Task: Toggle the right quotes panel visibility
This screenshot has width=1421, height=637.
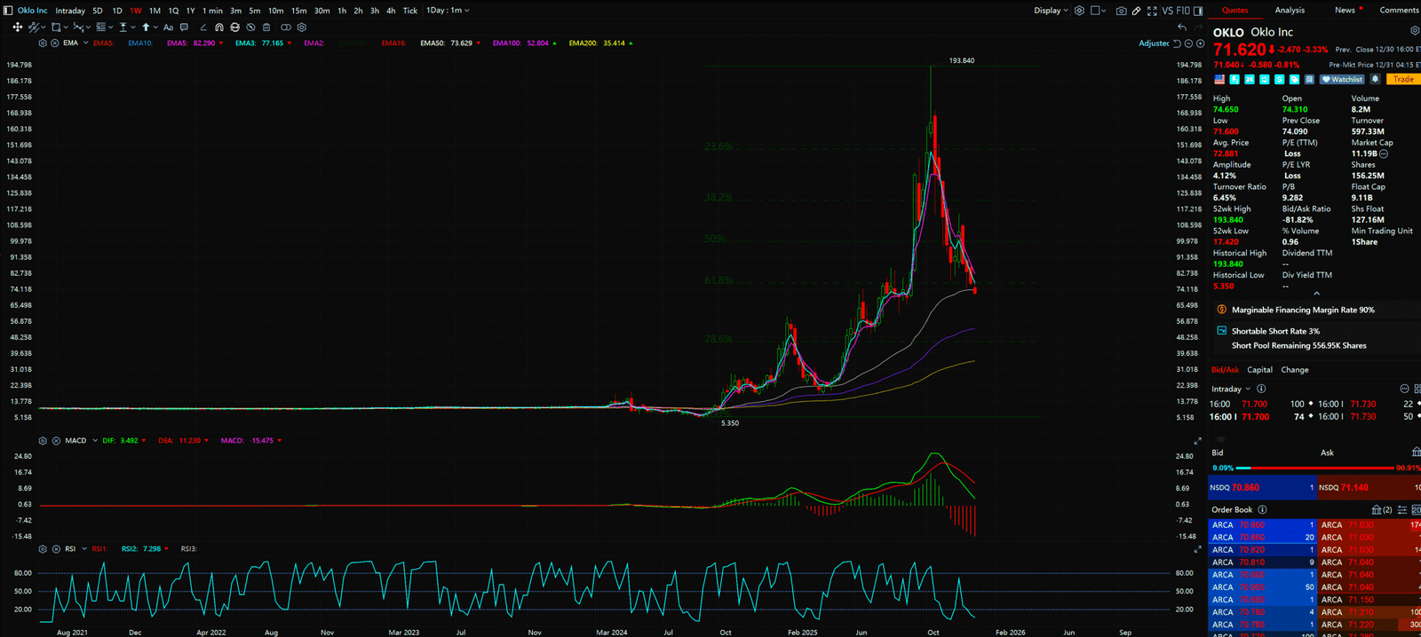Action: click(x=1198, y=11)
